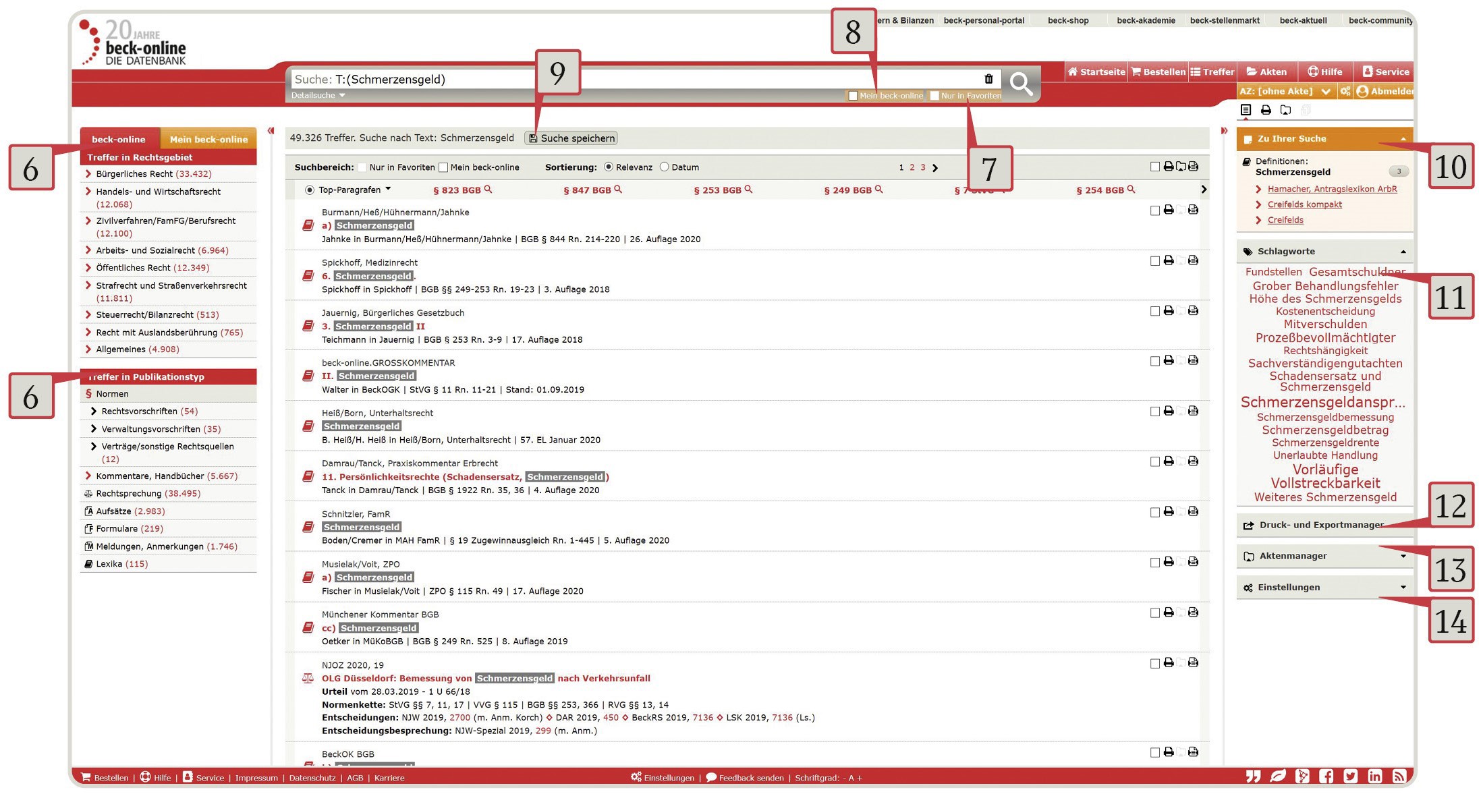Click the Suche speichern button
Screen dimensions: 1483x794
(x=570, y=138)
